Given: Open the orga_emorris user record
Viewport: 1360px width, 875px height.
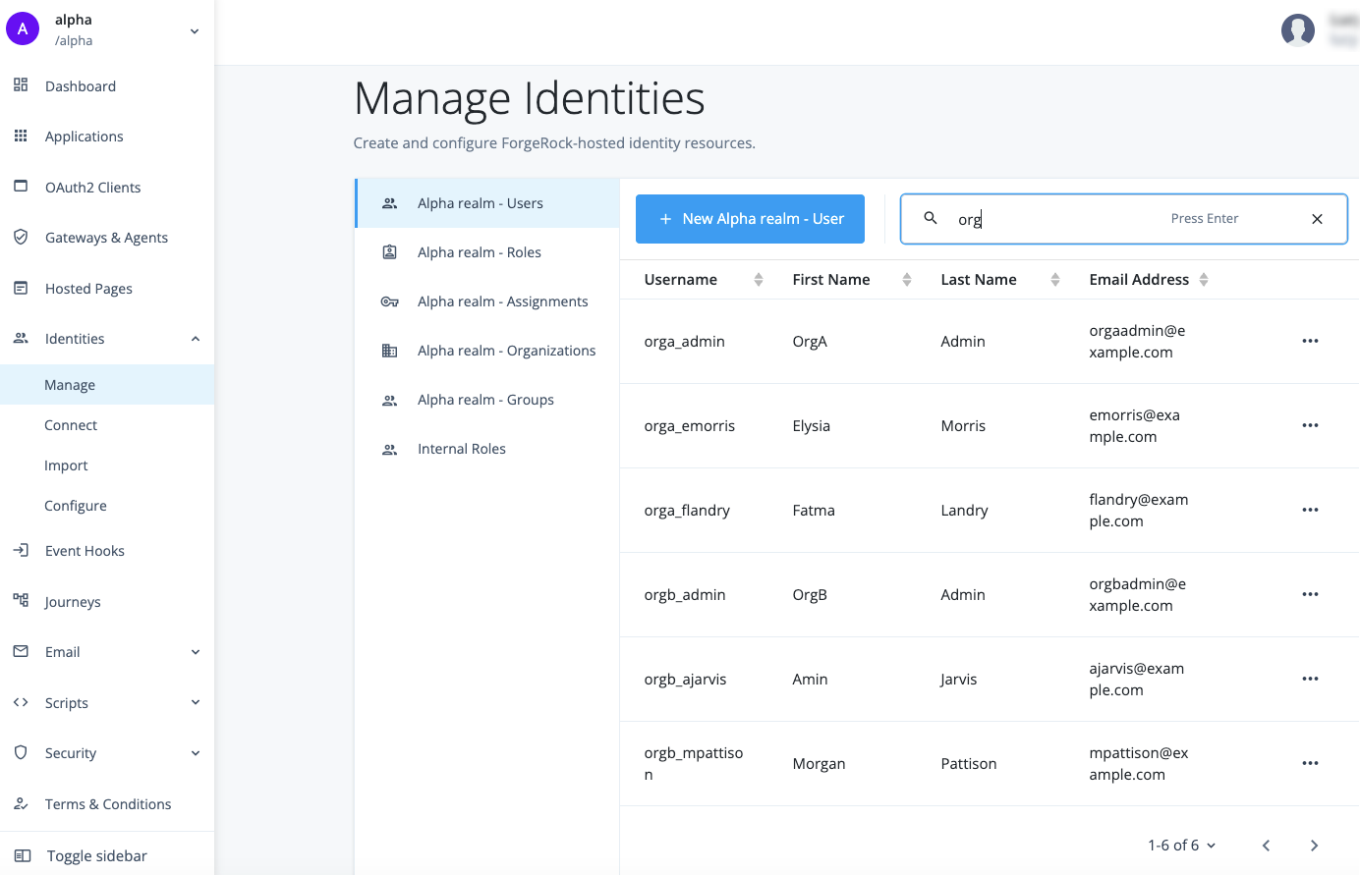Looking at the screenshot, I should pyautogui.click(x=690, y=426).
